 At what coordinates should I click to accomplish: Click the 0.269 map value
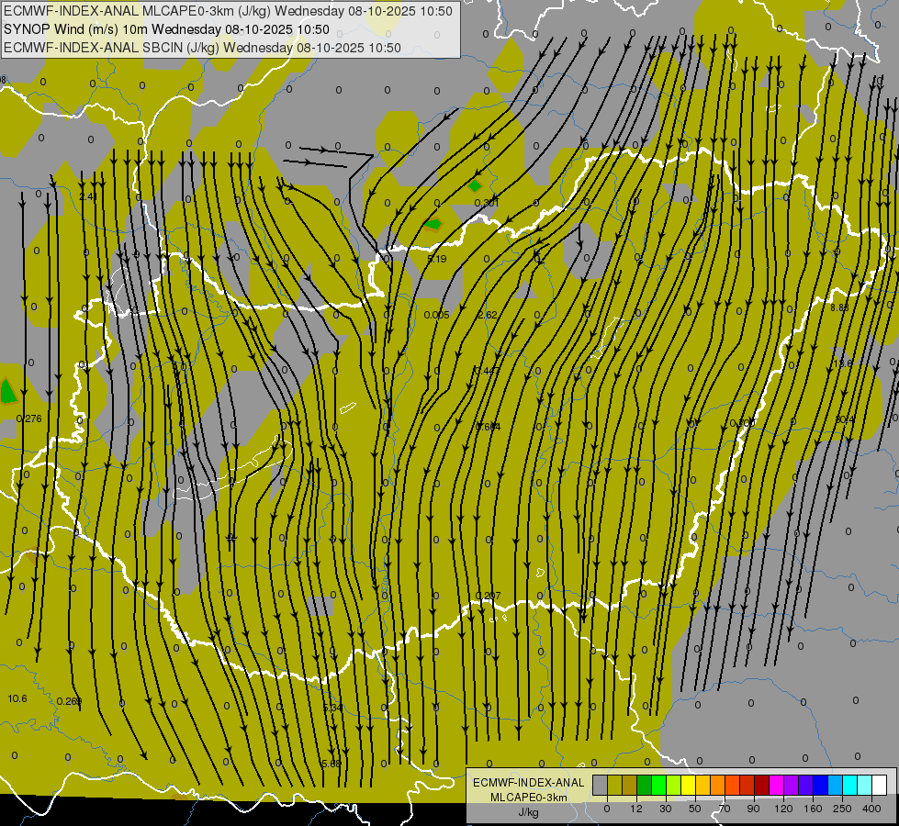(70, 701)
